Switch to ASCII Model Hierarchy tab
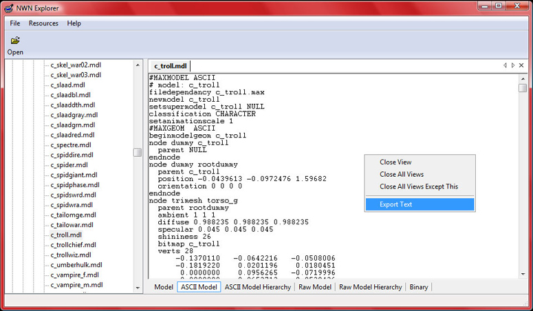 (258, 287)
